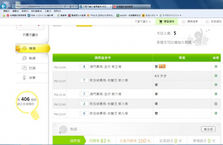This screenshot has height=145, width=223.
Task: Click the 榮譽 medal icon
Action: click(24, 77)
